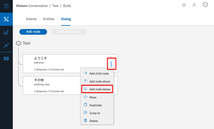Select Move in the node menu

(97, 97)
